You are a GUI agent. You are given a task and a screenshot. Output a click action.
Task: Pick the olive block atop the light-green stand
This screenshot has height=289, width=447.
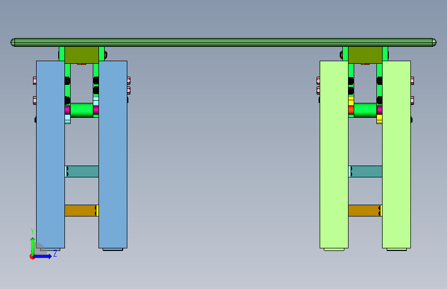pyautogui.click(x=365, y=55)
